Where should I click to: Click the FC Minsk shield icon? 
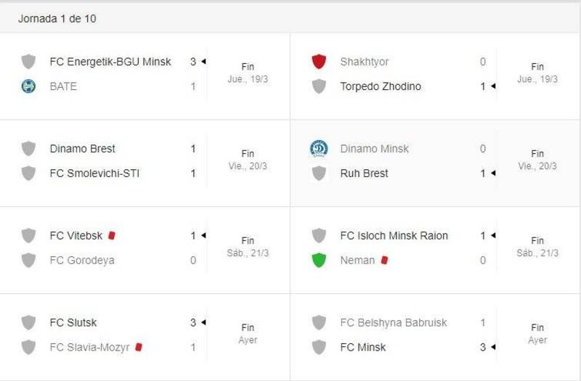coord(319,348)
